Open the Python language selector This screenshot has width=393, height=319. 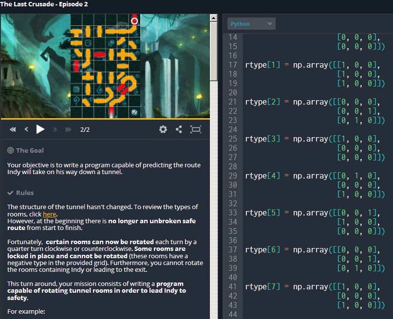click(251, 23)
